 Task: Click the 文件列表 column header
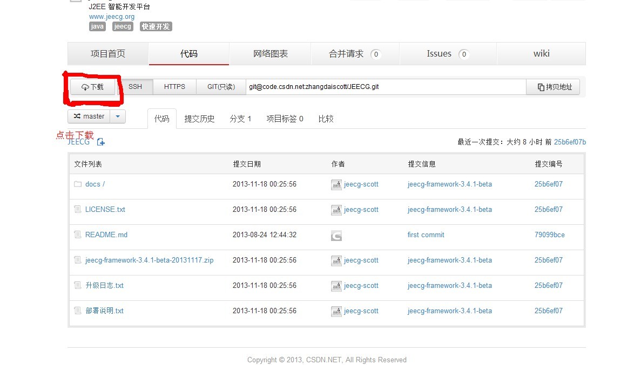(x=88, y=164)
